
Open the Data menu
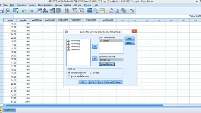[x=12, y=5]
